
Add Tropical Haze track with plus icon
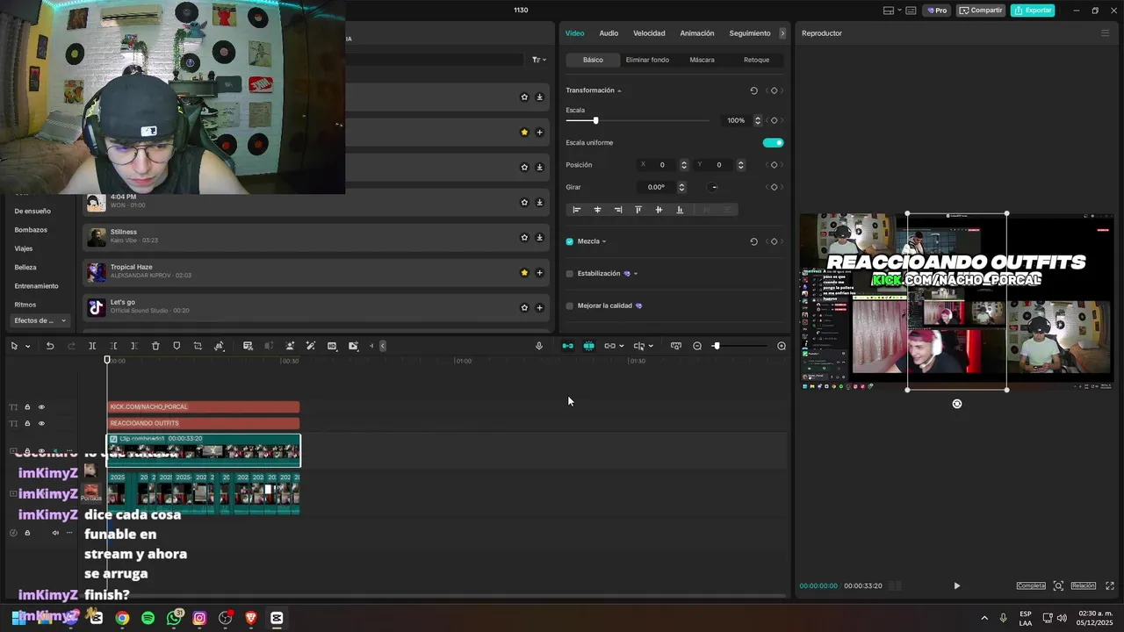(x=539, y=272)
